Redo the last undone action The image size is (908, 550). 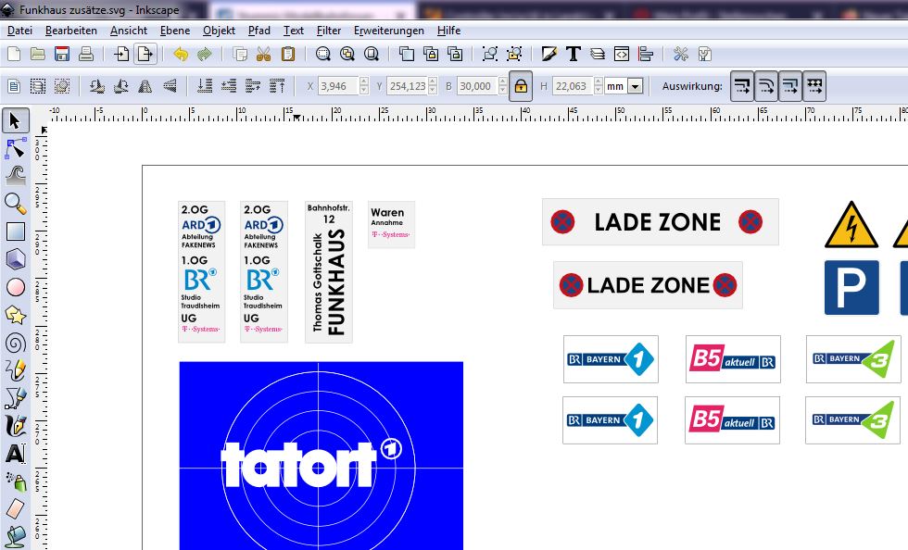coord(205,55)
